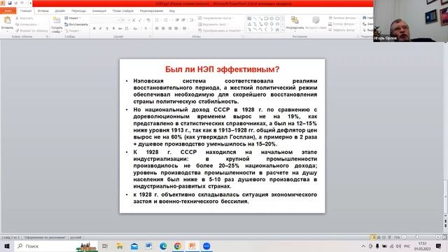Open the Файл tab
This screenshot has width=448, height=252.
click(8, 11)
